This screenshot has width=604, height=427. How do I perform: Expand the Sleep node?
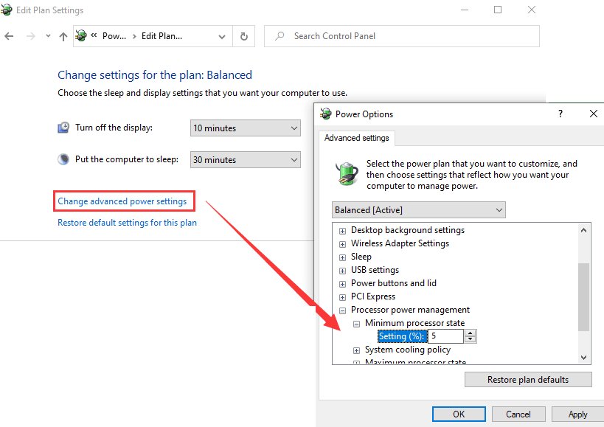point(342,257)
